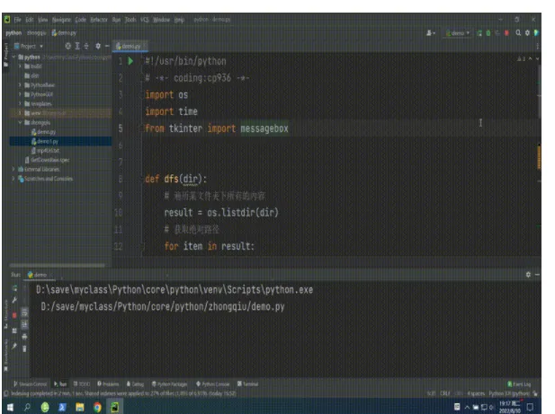
Task: Open the Run panel settings gear
Action: pyautogui.click(x=528, y=275)
